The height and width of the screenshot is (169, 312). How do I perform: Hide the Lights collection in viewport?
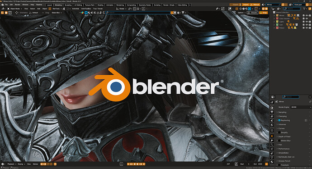click(307, 22)
